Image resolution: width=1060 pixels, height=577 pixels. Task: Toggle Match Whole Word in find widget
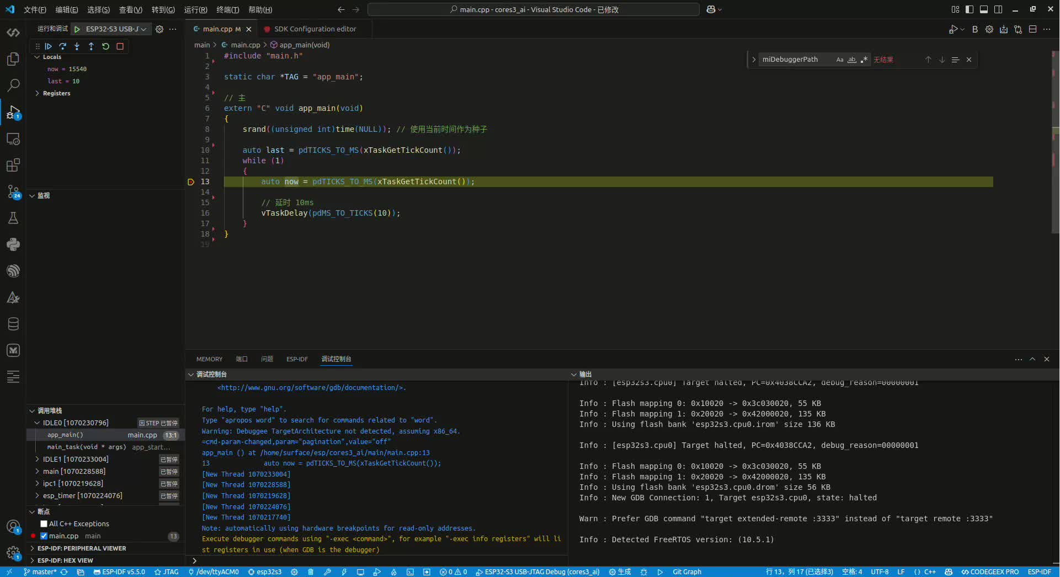point(852,60)
